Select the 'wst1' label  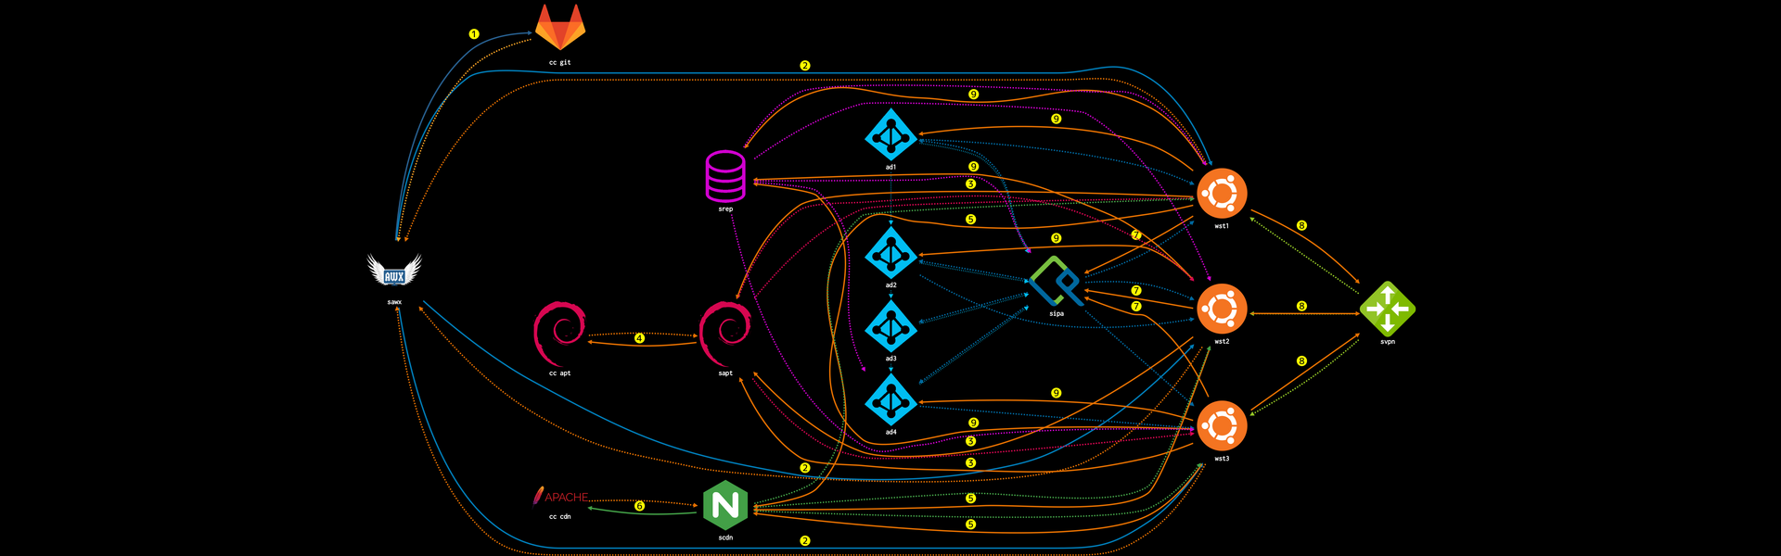[1222, 226]
